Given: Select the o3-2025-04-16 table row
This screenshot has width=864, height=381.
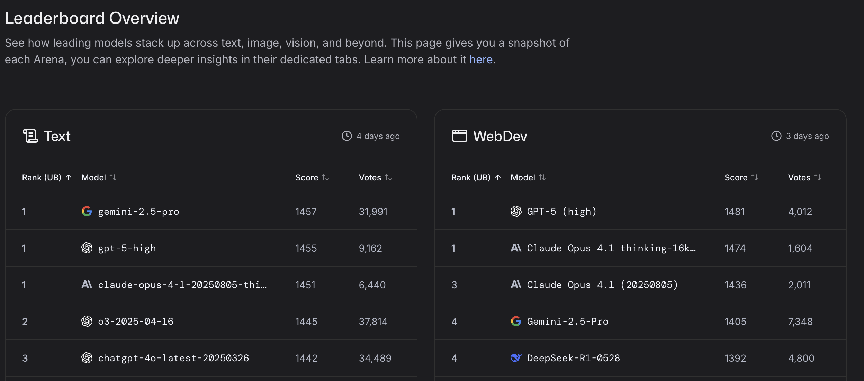Looking at the screenshot, I should (x=135, y=321).
